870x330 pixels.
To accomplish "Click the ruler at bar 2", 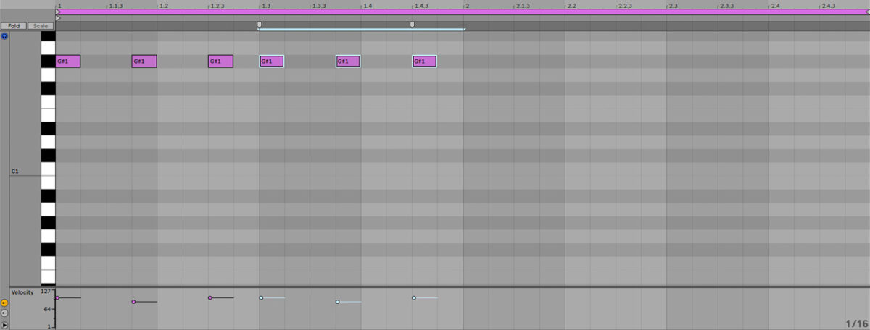I will tap(467, 6).
